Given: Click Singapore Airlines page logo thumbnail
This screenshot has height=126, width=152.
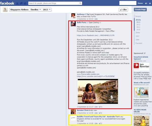Looking at the screenshot, I should point(5,10).
